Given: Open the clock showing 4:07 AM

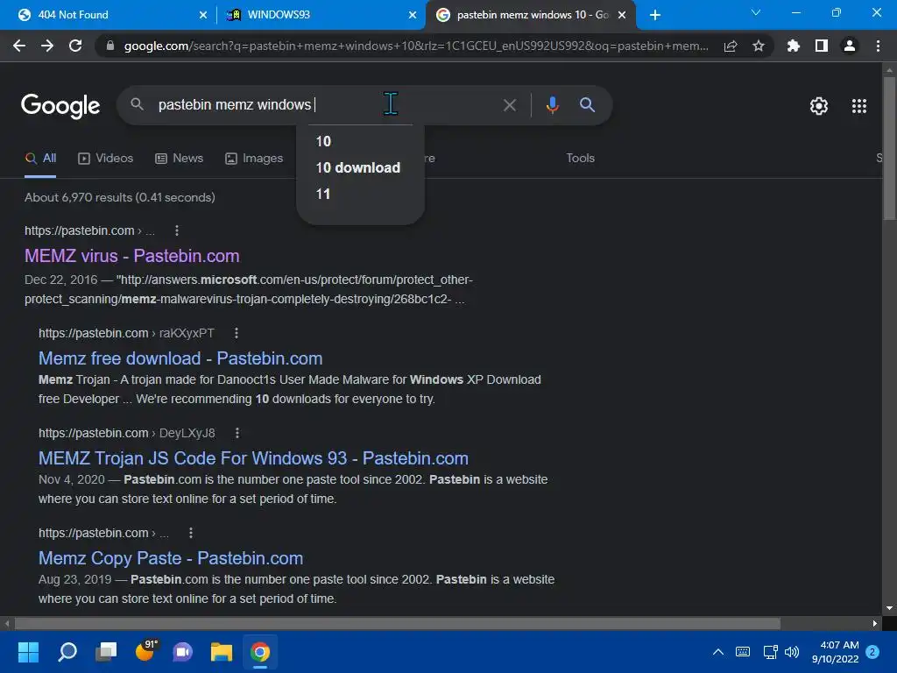Looking at the screenshot, I should coord(836,652).
